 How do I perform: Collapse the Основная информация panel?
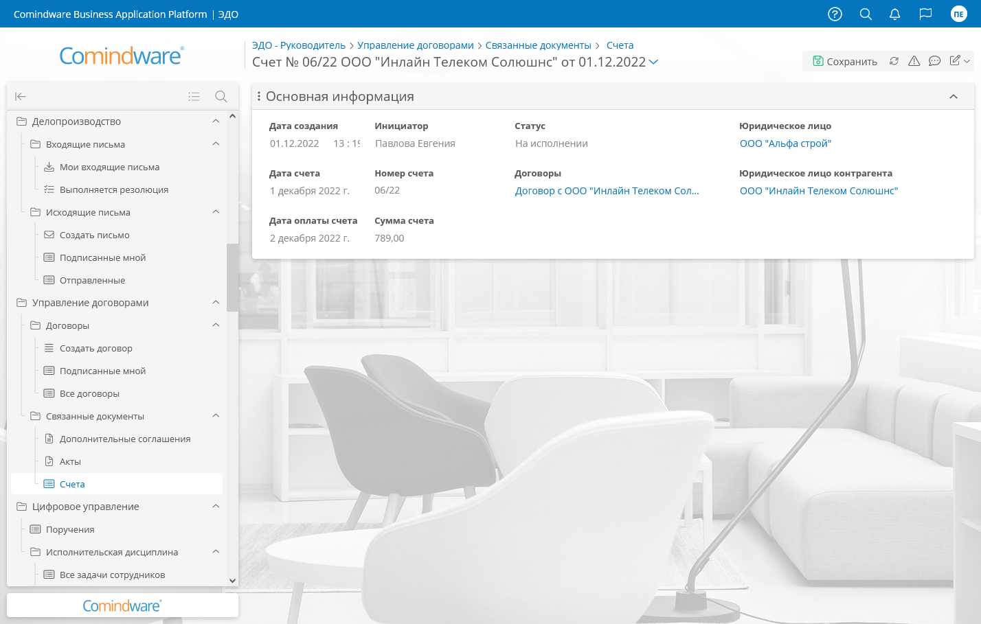click(954, 96)
